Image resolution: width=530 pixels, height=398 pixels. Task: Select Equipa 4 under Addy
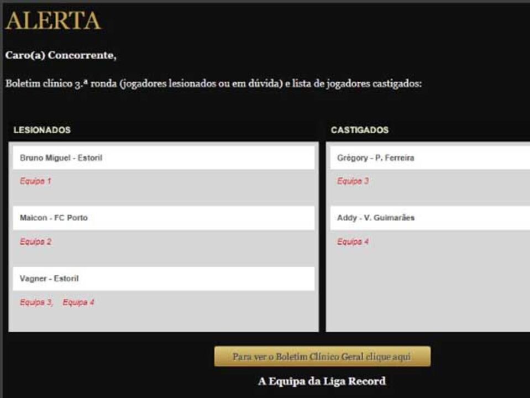pos(352,240)
